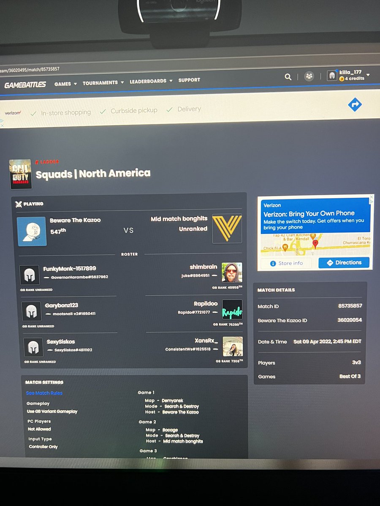
Task: Click XansRx_ profile photo
Action: (x=233, y=346)
